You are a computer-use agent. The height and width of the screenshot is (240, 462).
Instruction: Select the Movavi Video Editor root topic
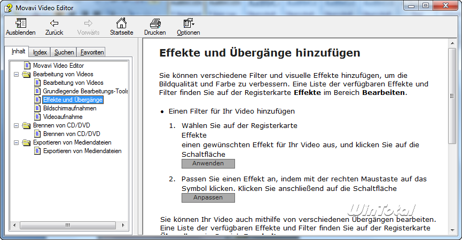(x=58, y=66)
